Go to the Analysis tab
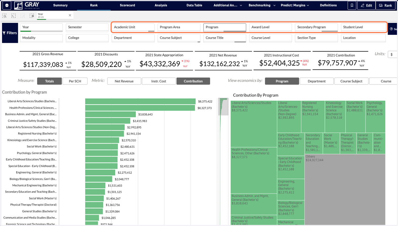The image size is (398, 226). pos(161,5)
